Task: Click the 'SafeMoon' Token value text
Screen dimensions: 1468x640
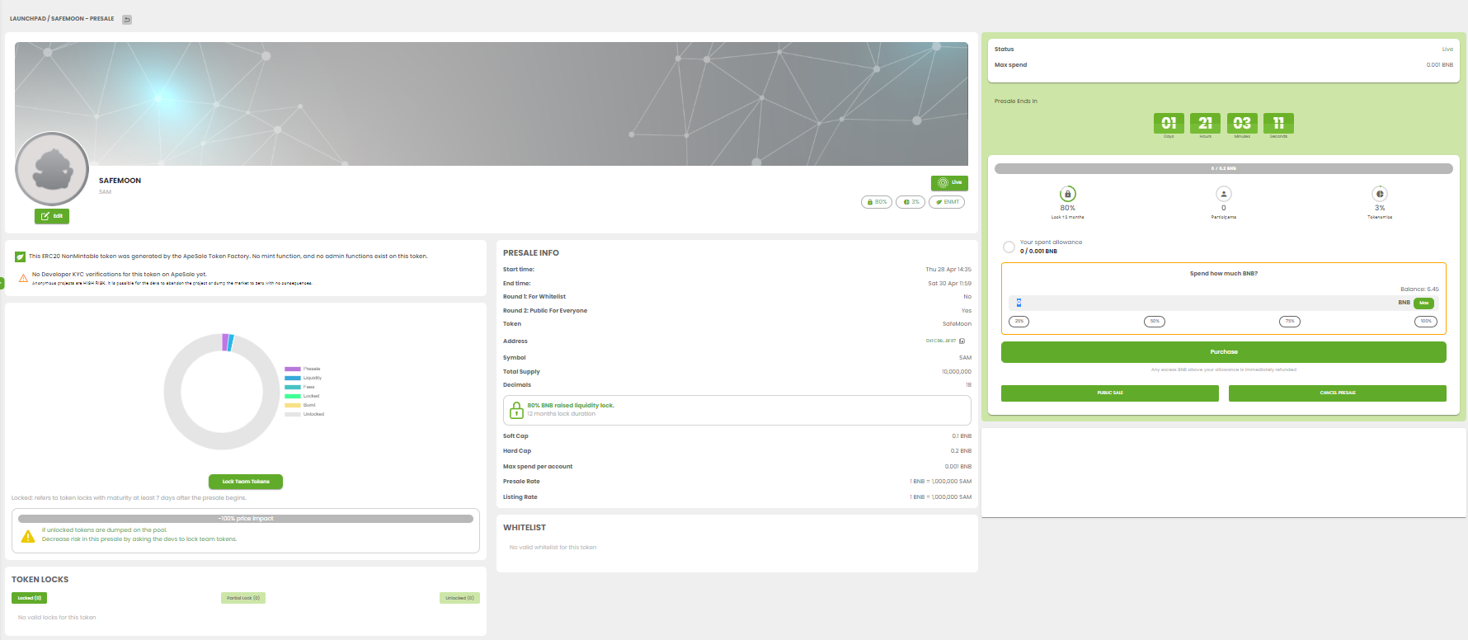Action: point(957,324)
